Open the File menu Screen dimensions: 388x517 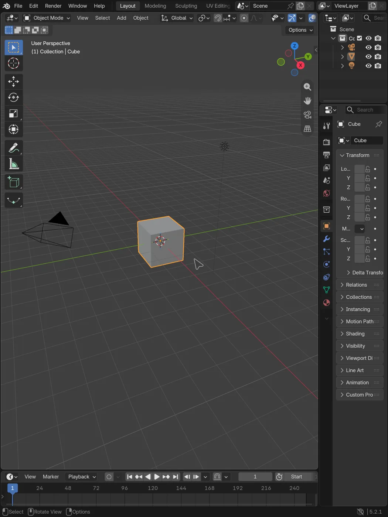(18, 6)
